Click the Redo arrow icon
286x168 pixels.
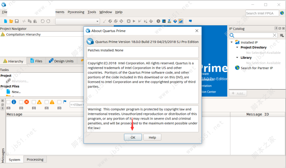[48, 21]
